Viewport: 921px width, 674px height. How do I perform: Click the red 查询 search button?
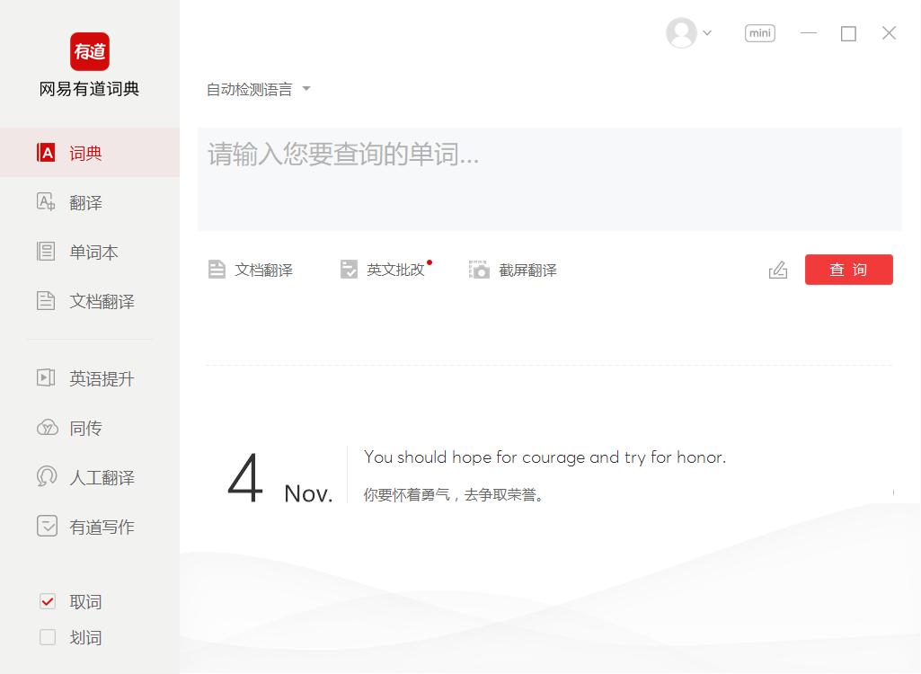click(848, 269)
